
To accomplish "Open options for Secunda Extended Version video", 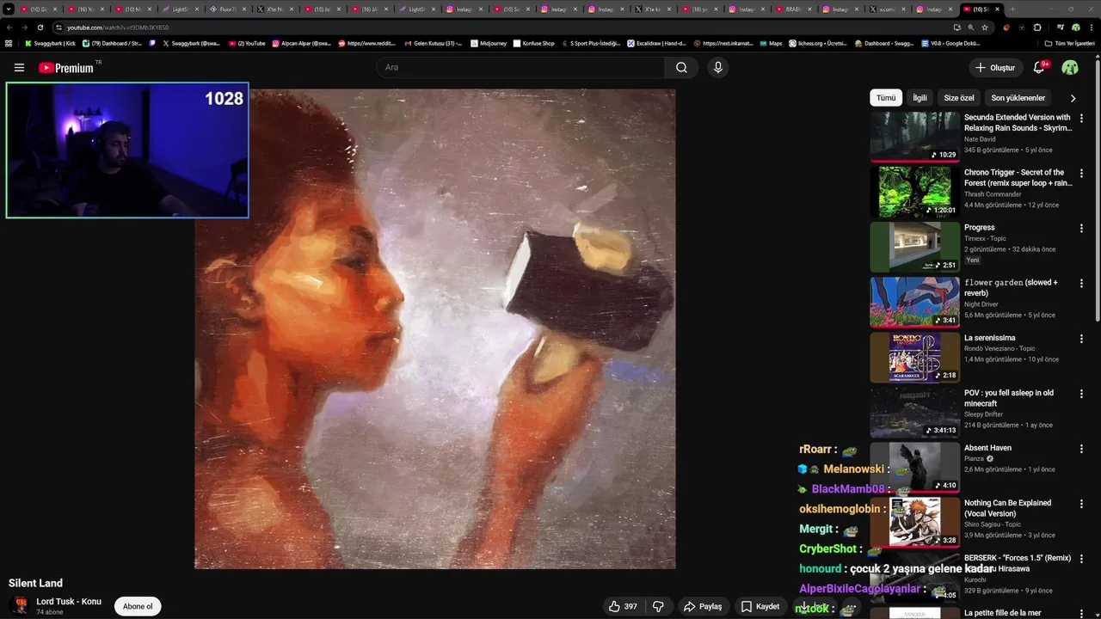I will [x=1081, y=118].
